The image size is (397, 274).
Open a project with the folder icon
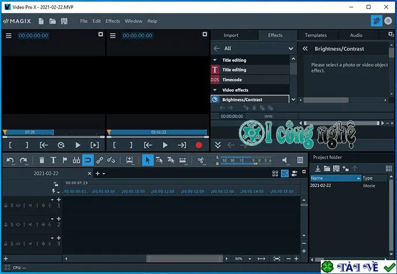coord(53,21)
